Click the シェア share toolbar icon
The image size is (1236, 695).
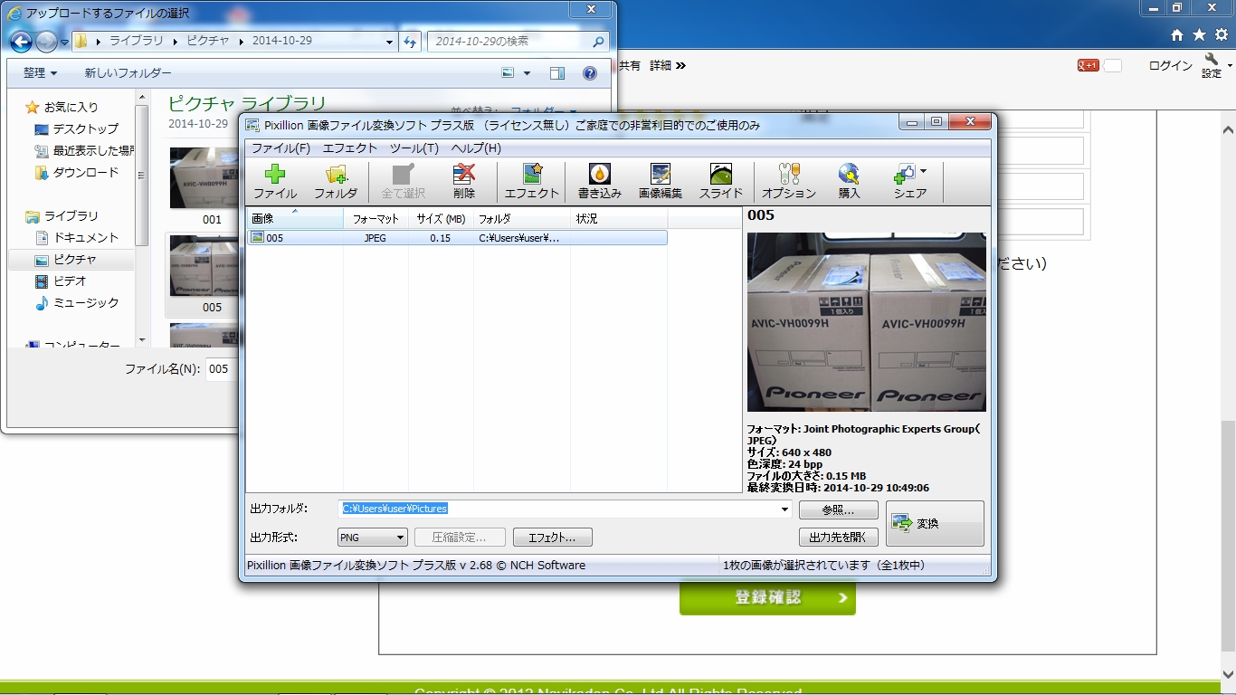[x=906, y=182]
